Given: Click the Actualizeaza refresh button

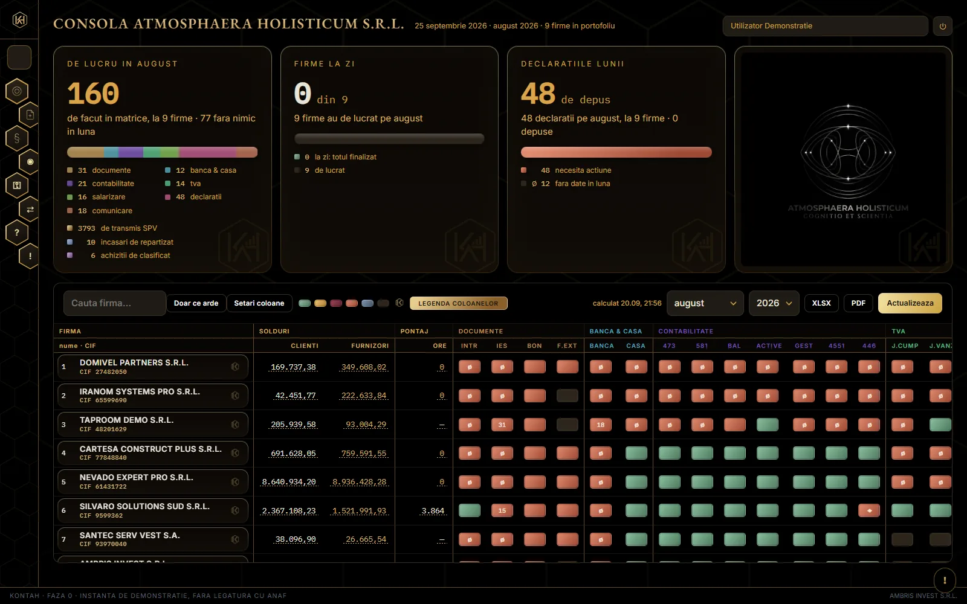Looking at the screenshot, I should pos(910,303).
